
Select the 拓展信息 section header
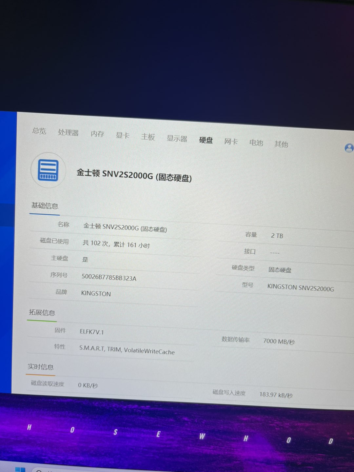tap(42, 312)
